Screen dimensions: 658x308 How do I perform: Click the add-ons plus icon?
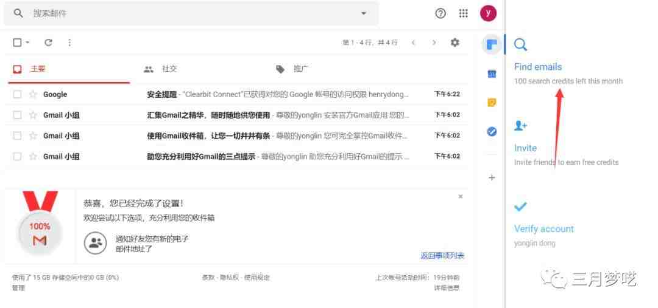(492, 177)
